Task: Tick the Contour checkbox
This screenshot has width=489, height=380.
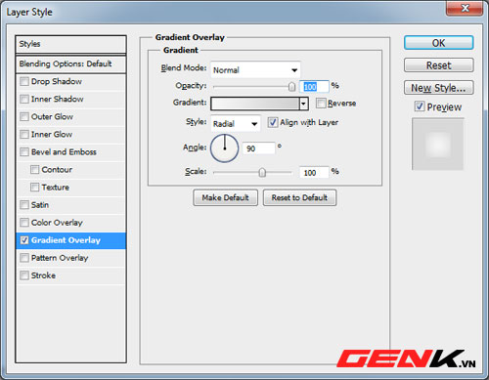Action: (34, 170)
